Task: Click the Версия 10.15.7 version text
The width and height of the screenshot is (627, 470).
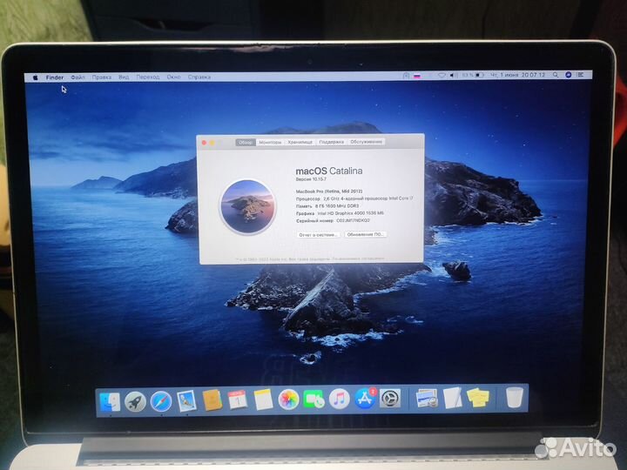Action: [311, 179]
